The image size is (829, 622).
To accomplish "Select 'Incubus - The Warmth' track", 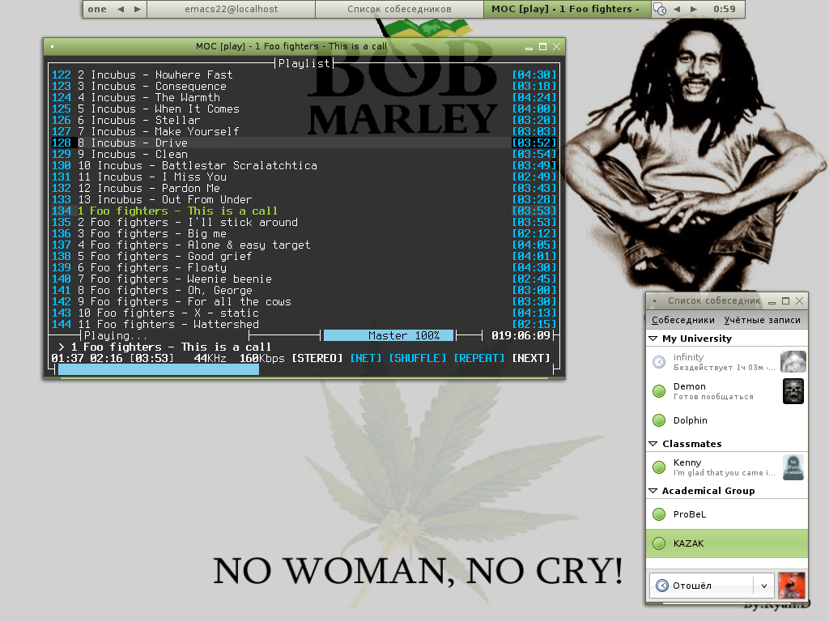I will tap(304, 98).
